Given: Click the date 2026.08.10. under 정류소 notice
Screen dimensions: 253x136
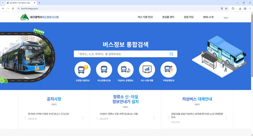Looking at the screenshot, I should click(104, 119).
